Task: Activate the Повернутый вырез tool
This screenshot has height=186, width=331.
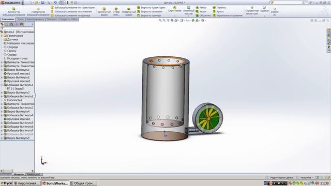Action: [129, 12]
